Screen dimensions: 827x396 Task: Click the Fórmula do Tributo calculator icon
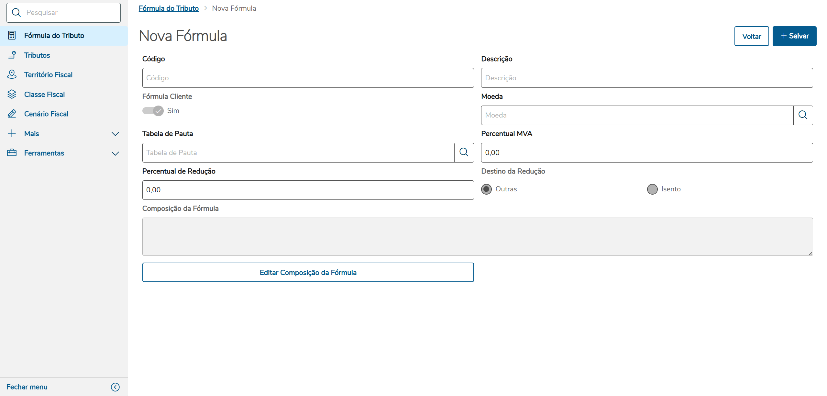12,35
